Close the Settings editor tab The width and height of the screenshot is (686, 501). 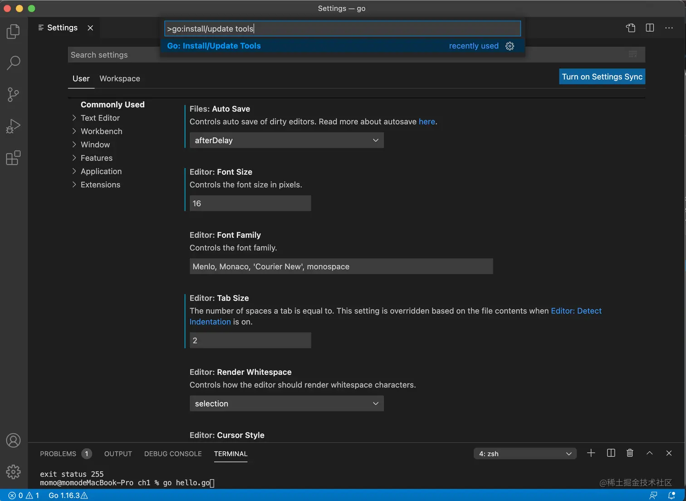pyautogui.click(x=90, y=28)
